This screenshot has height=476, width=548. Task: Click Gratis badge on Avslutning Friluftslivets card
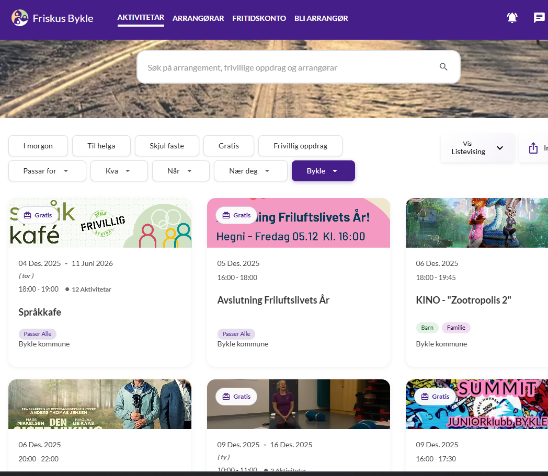click(x=236, y=215)
